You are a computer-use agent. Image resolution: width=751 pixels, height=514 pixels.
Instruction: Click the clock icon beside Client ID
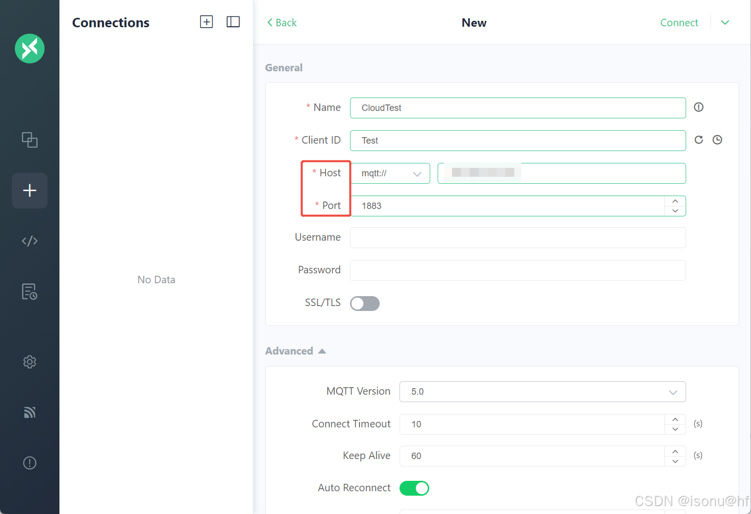point(717,140)
